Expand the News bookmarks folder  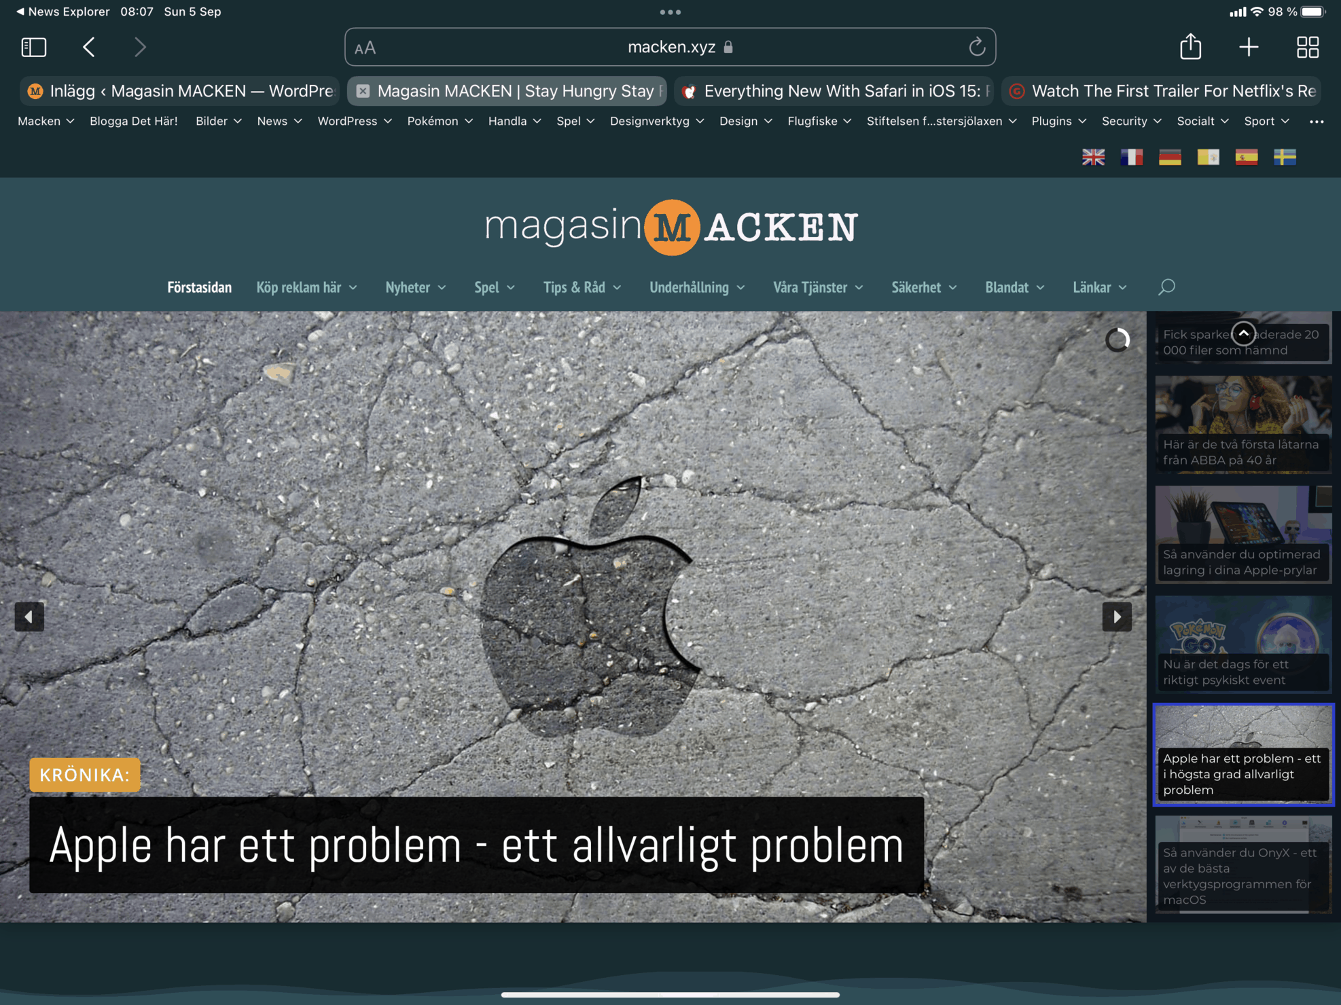[x=279, y=121]
